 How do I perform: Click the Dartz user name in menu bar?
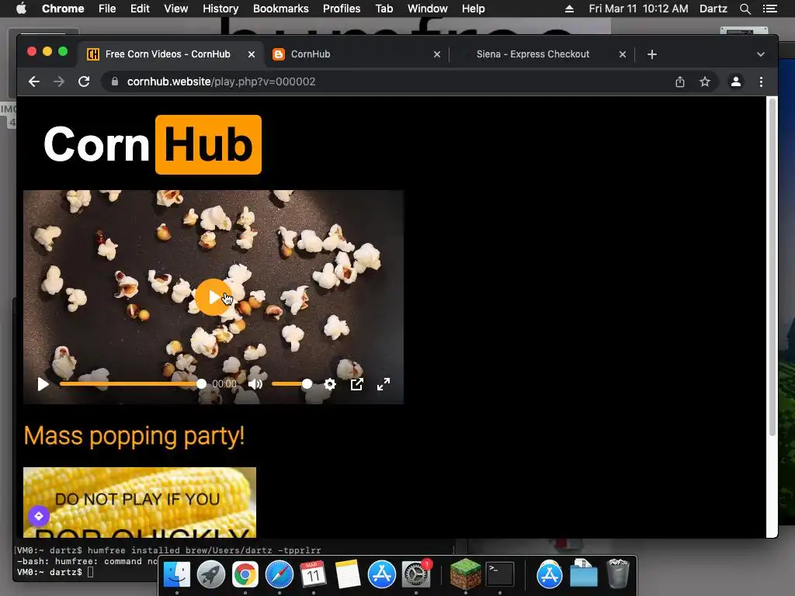click(713, 9)
